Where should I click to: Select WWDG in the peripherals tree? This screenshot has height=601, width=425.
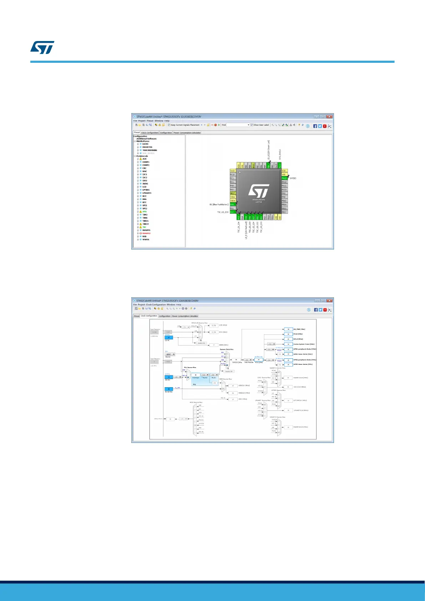146,240
